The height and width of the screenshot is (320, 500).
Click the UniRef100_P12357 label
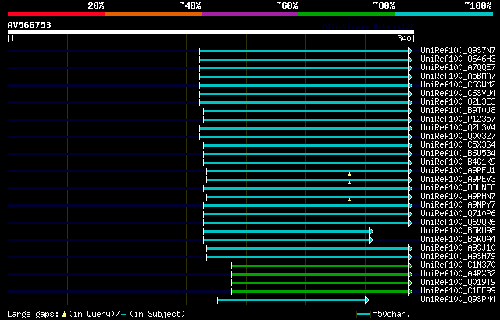click(x=458, y=119)
